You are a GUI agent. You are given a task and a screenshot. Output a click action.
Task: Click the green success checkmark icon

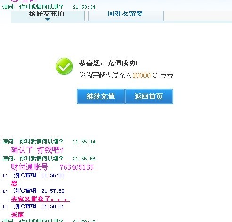[64, 66]
